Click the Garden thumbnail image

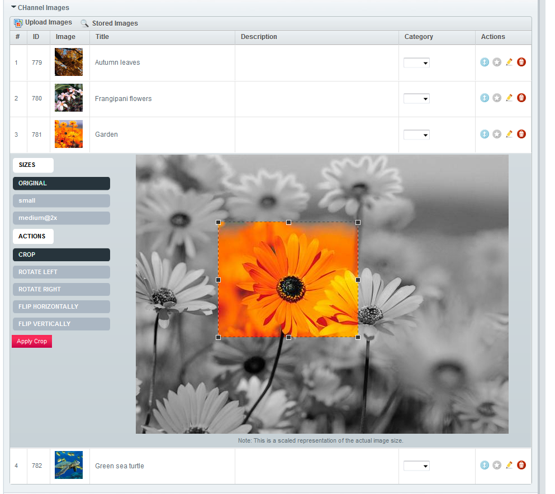(69, 134)
